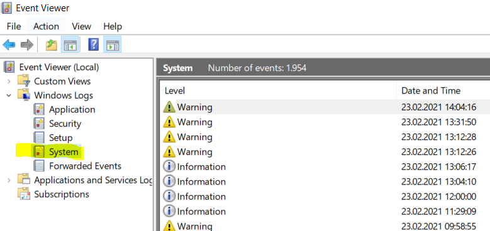This screenshot has height=231, width=490.
Task: Click the Event Viewer title bar icon
Action: (x=7, y=8)
